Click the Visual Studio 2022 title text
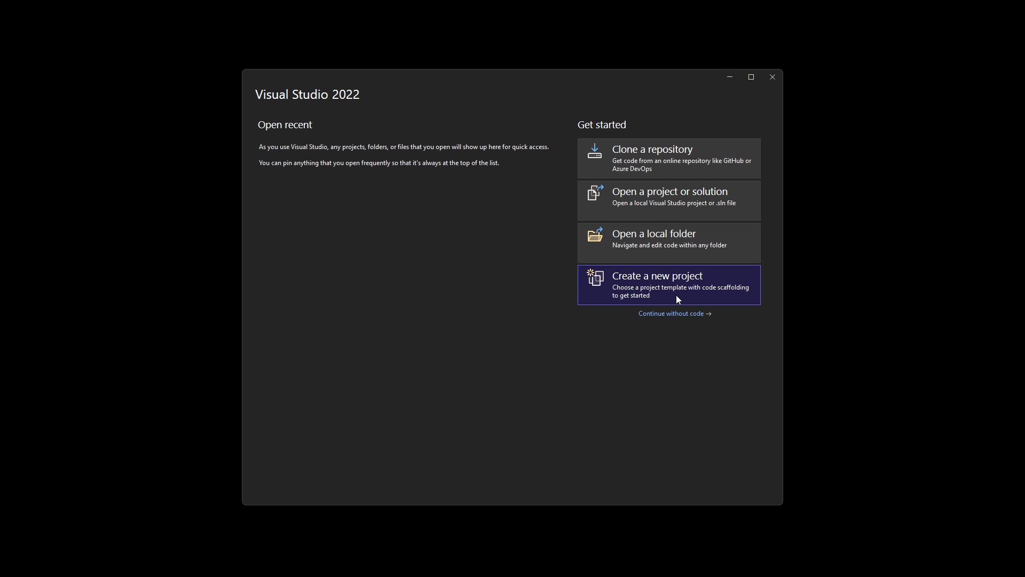The image size is (1025, 577). click(x=307, y=95)
